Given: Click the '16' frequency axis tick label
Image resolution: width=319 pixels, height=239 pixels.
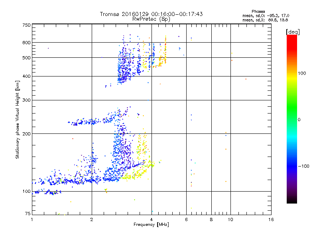Looking at the screenshot, I should coord(271,219).
